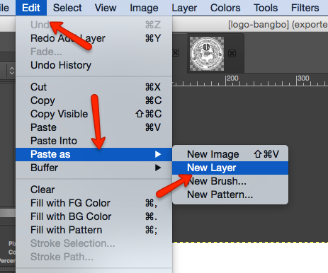328x273 pixels.
Task: Open the Select menu
Action: click(x=67, y=8)
